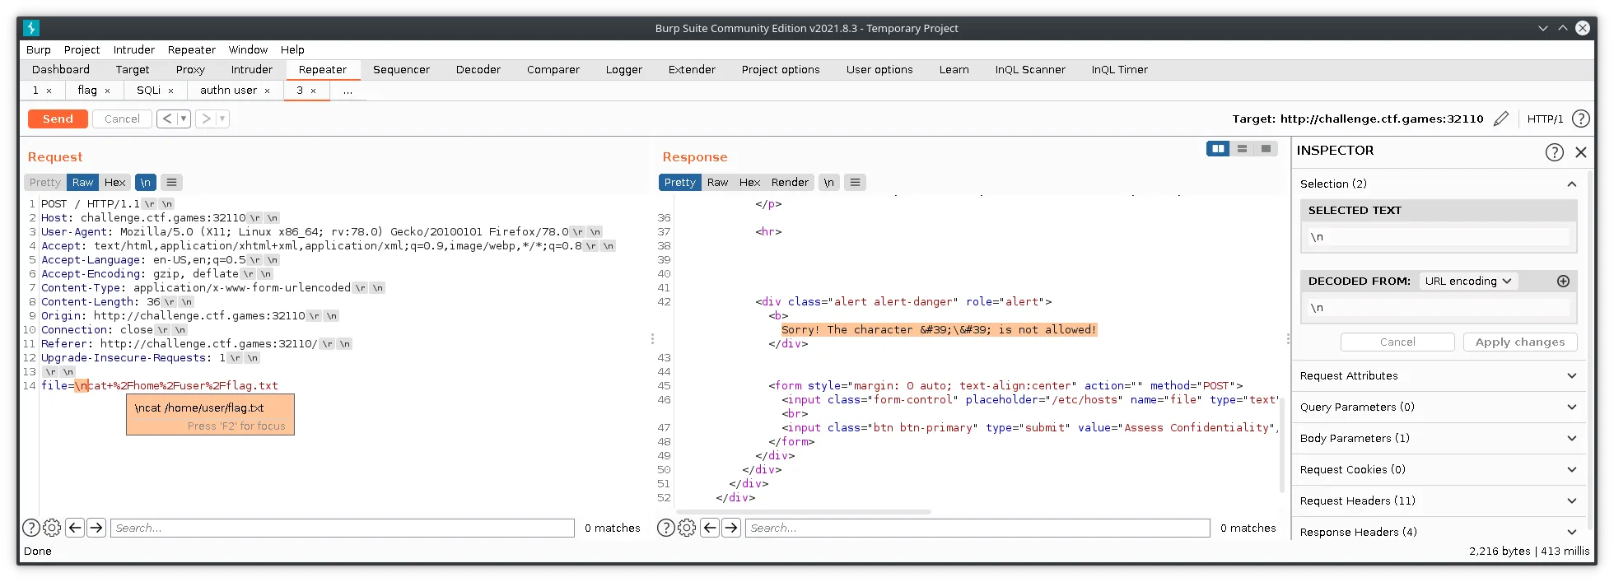Go to next response search match
Image resolution: width=1614 pixels, height=582 pixels.
731,528
